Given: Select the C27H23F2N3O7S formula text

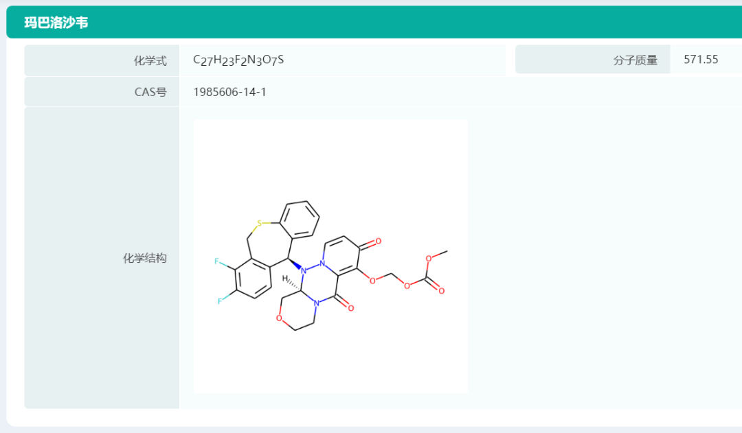Looking at the screenshot, I should [x=238, y=60].
